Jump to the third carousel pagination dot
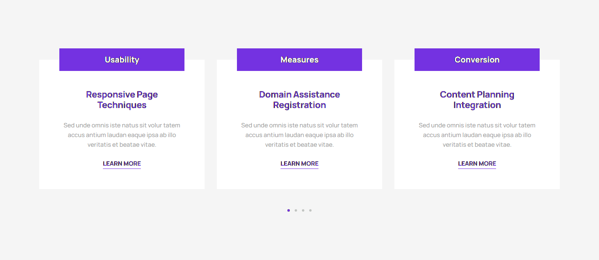The width and height of the screenshot is (599, 260). tap(303, 210)
